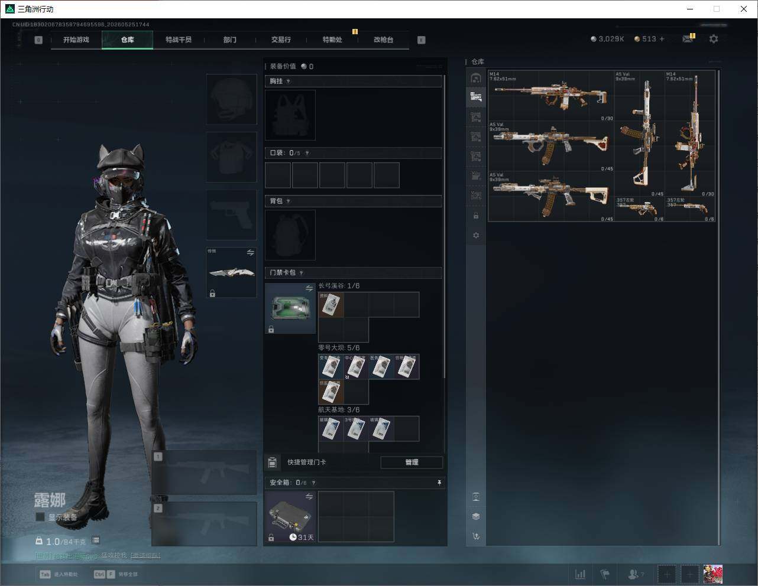
Task: Click the 邀请组队 link in chat
Action: point(145,556)
